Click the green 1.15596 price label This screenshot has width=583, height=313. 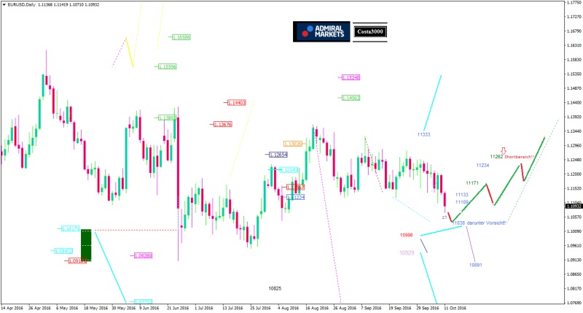click(x=168, y=66)
